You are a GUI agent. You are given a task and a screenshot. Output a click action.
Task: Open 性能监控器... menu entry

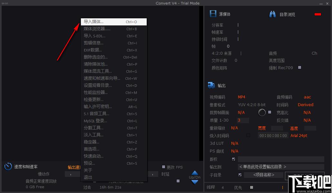point(114,92)
